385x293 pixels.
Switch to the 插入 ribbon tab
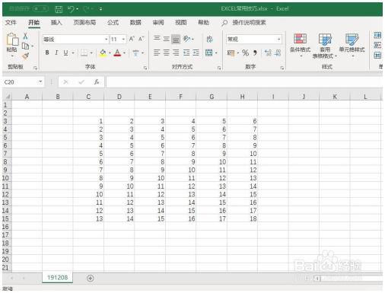(56, 23)
